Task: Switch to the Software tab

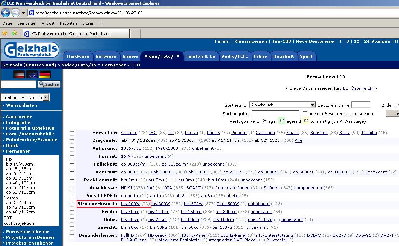Action: tap(106, 56)
